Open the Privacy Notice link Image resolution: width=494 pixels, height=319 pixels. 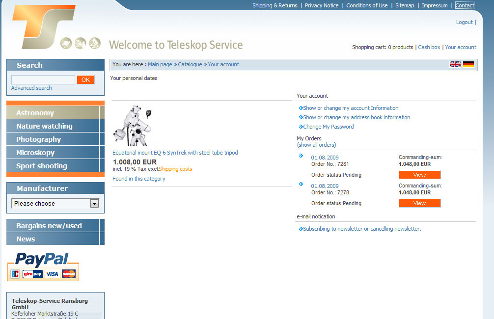322,5
